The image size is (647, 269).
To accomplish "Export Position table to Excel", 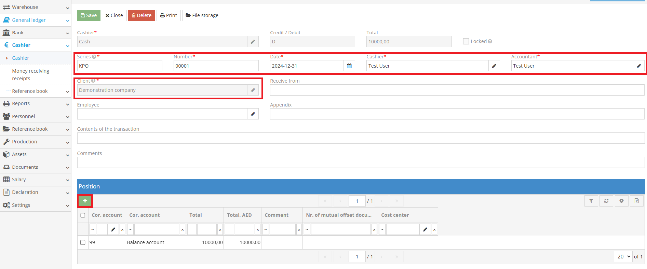I will [637, 201].
